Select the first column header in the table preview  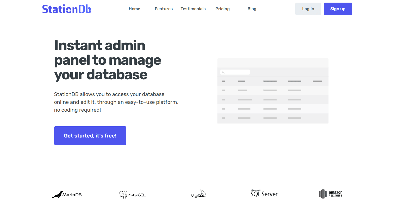pos(223,81)
